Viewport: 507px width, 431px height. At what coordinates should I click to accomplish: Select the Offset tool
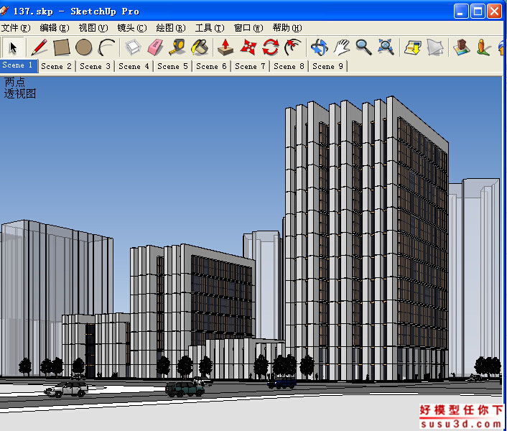[x=292, y=47]
